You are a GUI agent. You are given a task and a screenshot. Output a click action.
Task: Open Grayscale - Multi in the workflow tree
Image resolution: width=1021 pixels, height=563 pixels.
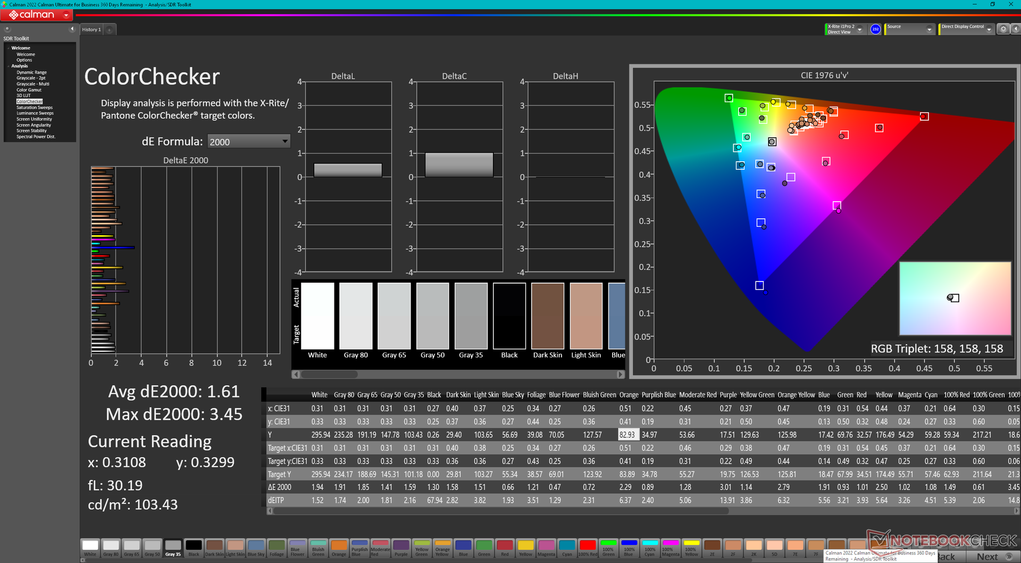pyautogui.click(x=32, y=84)
